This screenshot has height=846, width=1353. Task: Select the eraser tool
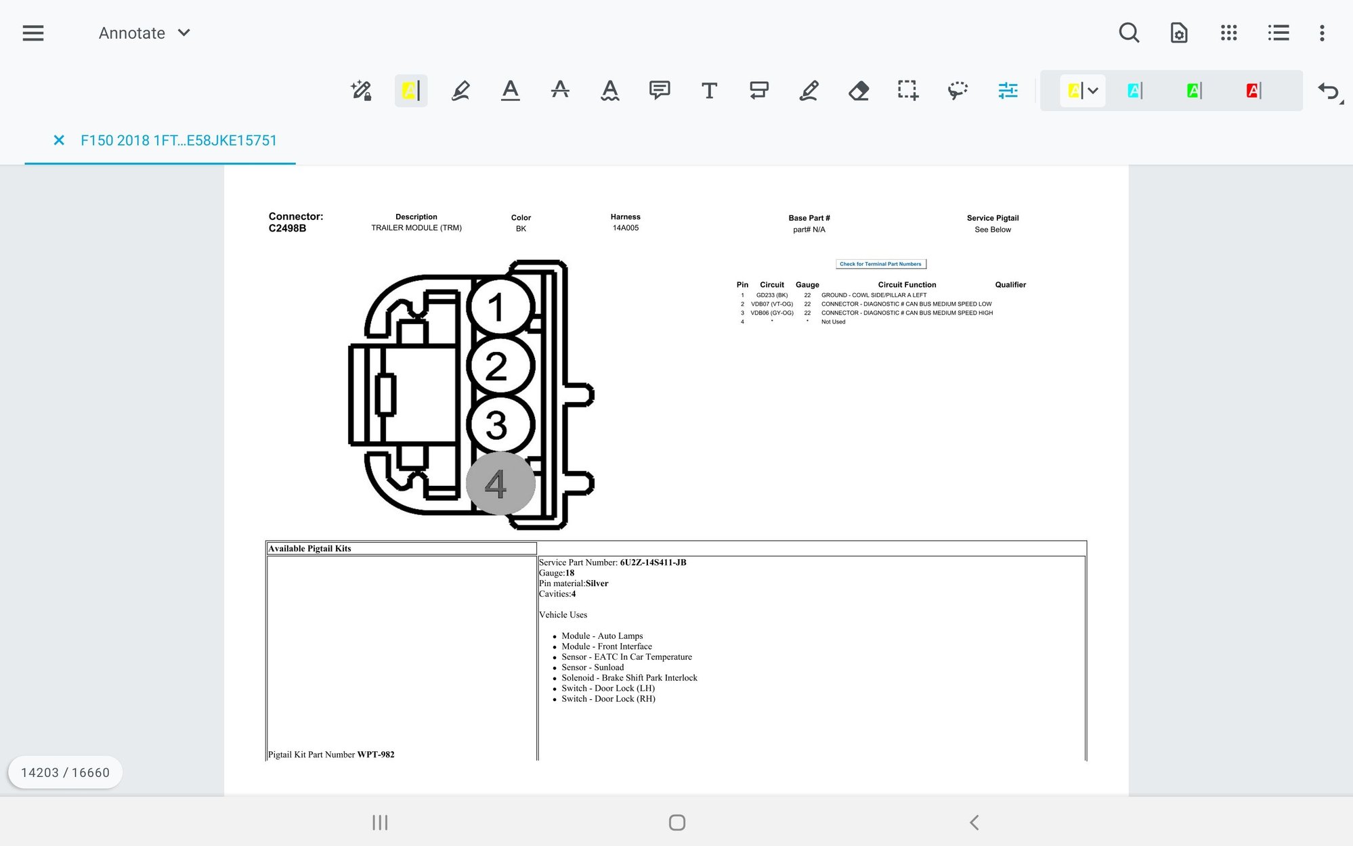(858, 90)
